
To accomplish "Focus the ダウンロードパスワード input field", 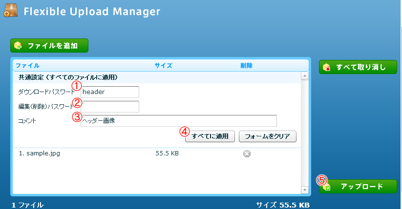I will click(110, 92).
